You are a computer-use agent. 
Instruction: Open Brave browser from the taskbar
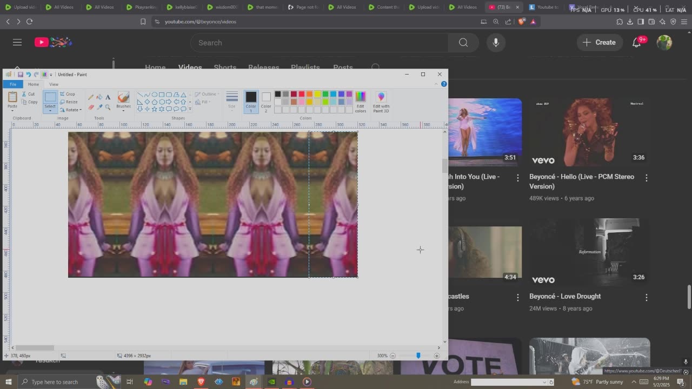pos(201,382)
